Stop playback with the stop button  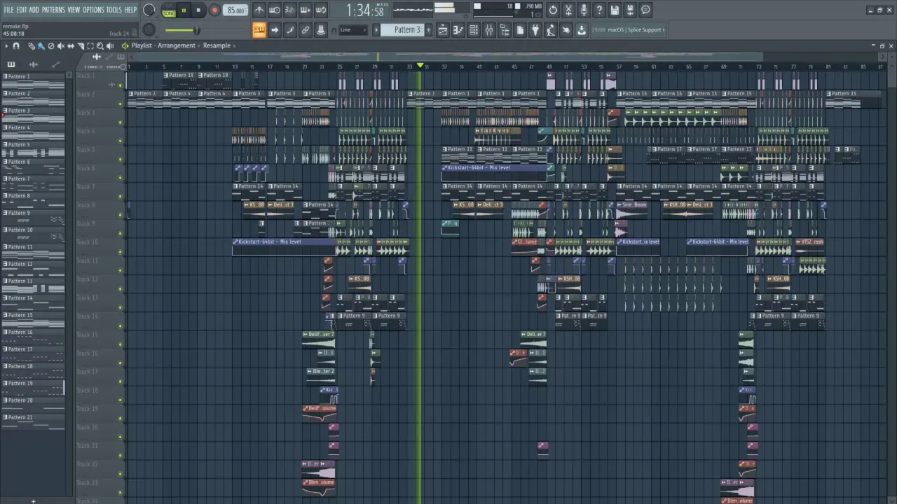coord(198,10)
